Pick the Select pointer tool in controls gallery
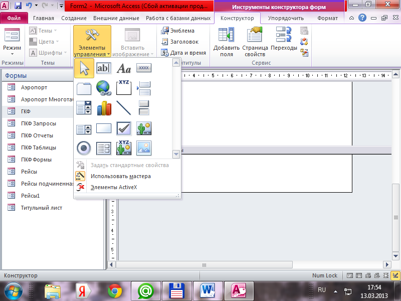This screenshot has width=401, height=301. [84, 68]
